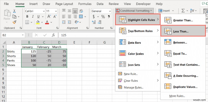Click the Accounting dollar format icon
Image resolution: width=208 pixels, height=102 pixels.
94,17
